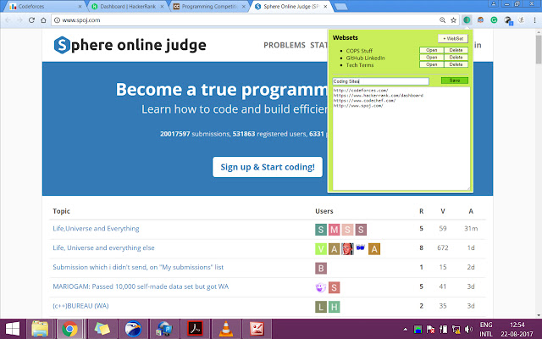Screen dimensions: 542x339
Task: Launch VLC media player from taskbar
Action: coord(226,329)
